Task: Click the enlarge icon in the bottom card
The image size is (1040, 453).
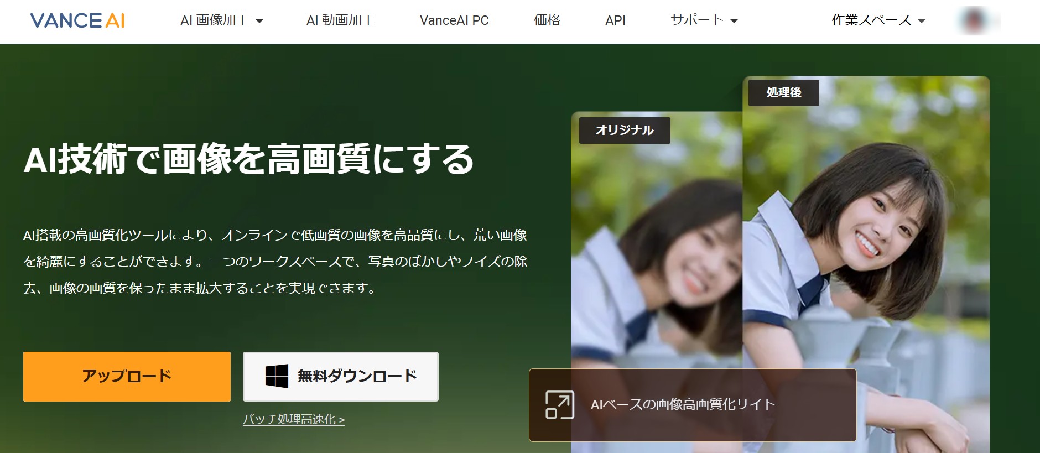Action: click(x=559, y=405)
